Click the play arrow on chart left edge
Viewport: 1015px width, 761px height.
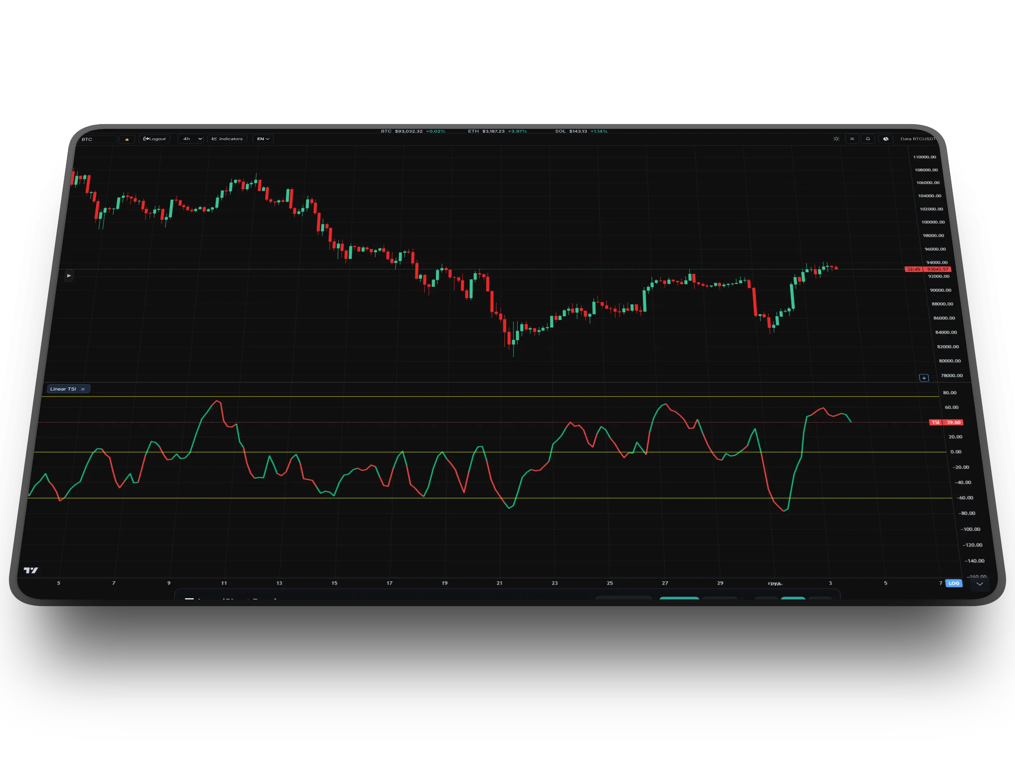point(69,276)
